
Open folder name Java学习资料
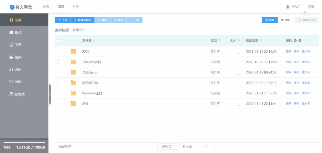92,62
